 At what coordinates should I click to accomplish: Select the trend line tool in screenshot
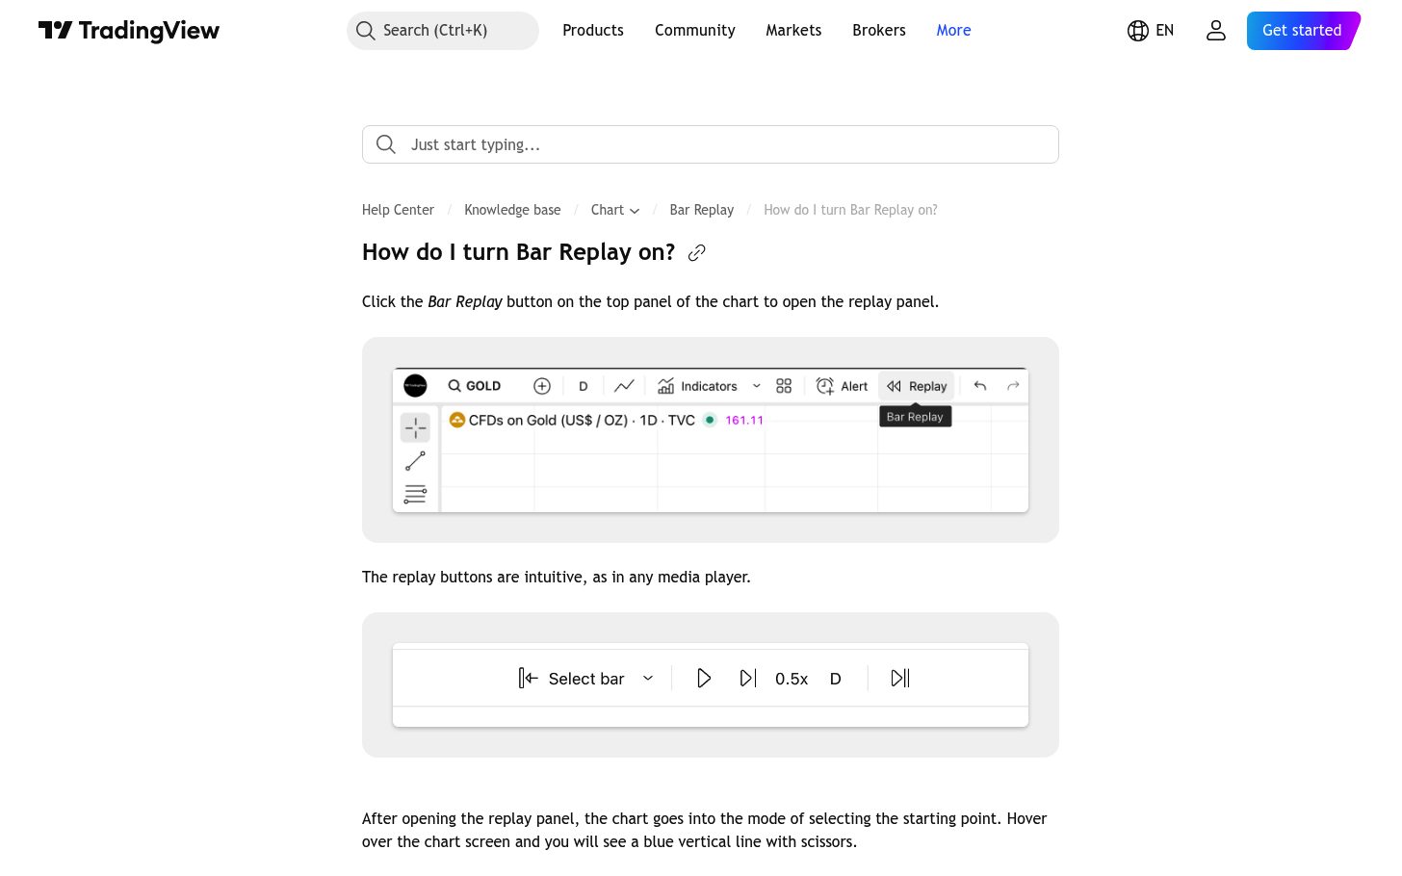coord(415,461)
